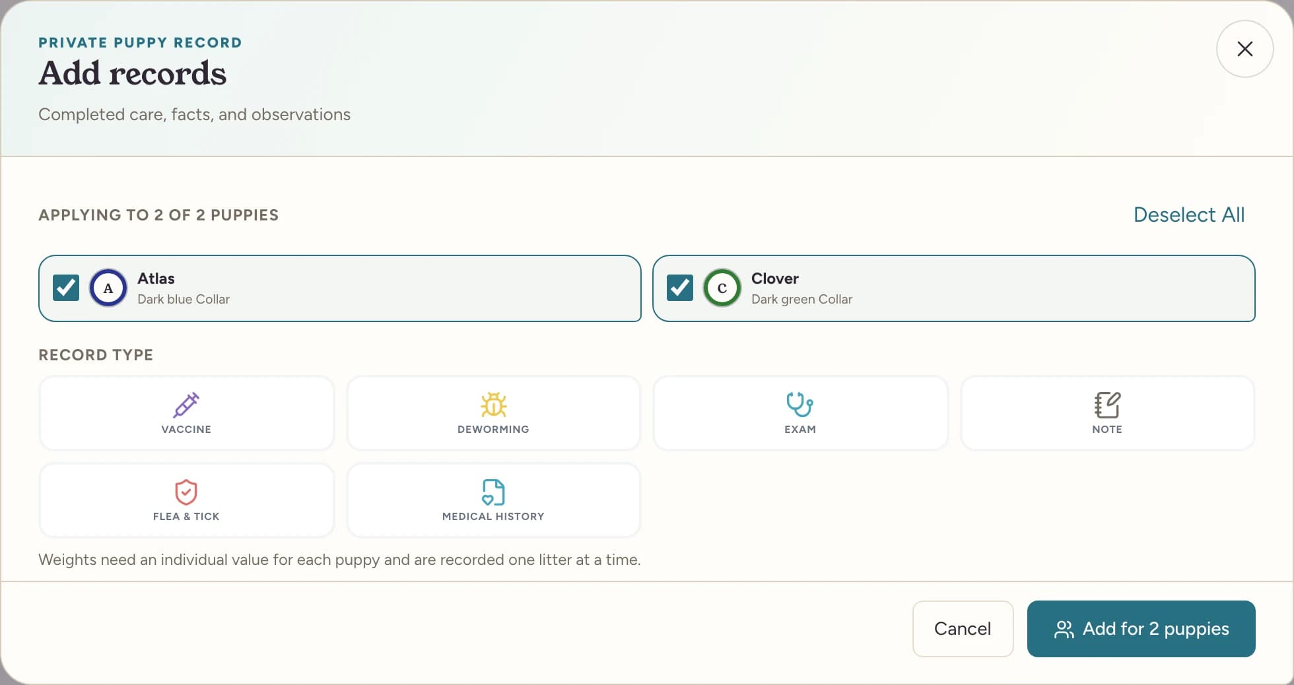Close the Add records dialog

1244,49
